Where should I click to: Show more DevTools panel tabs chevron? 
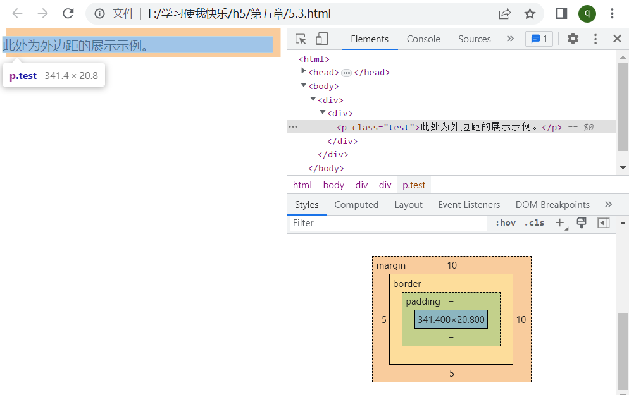click(510, 39)
